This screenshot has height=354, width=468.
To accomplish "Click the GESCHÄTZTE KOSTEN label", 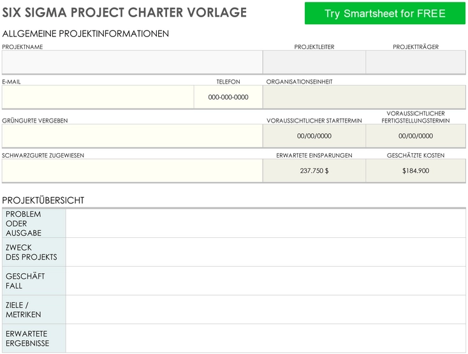I will pos(416,156).
